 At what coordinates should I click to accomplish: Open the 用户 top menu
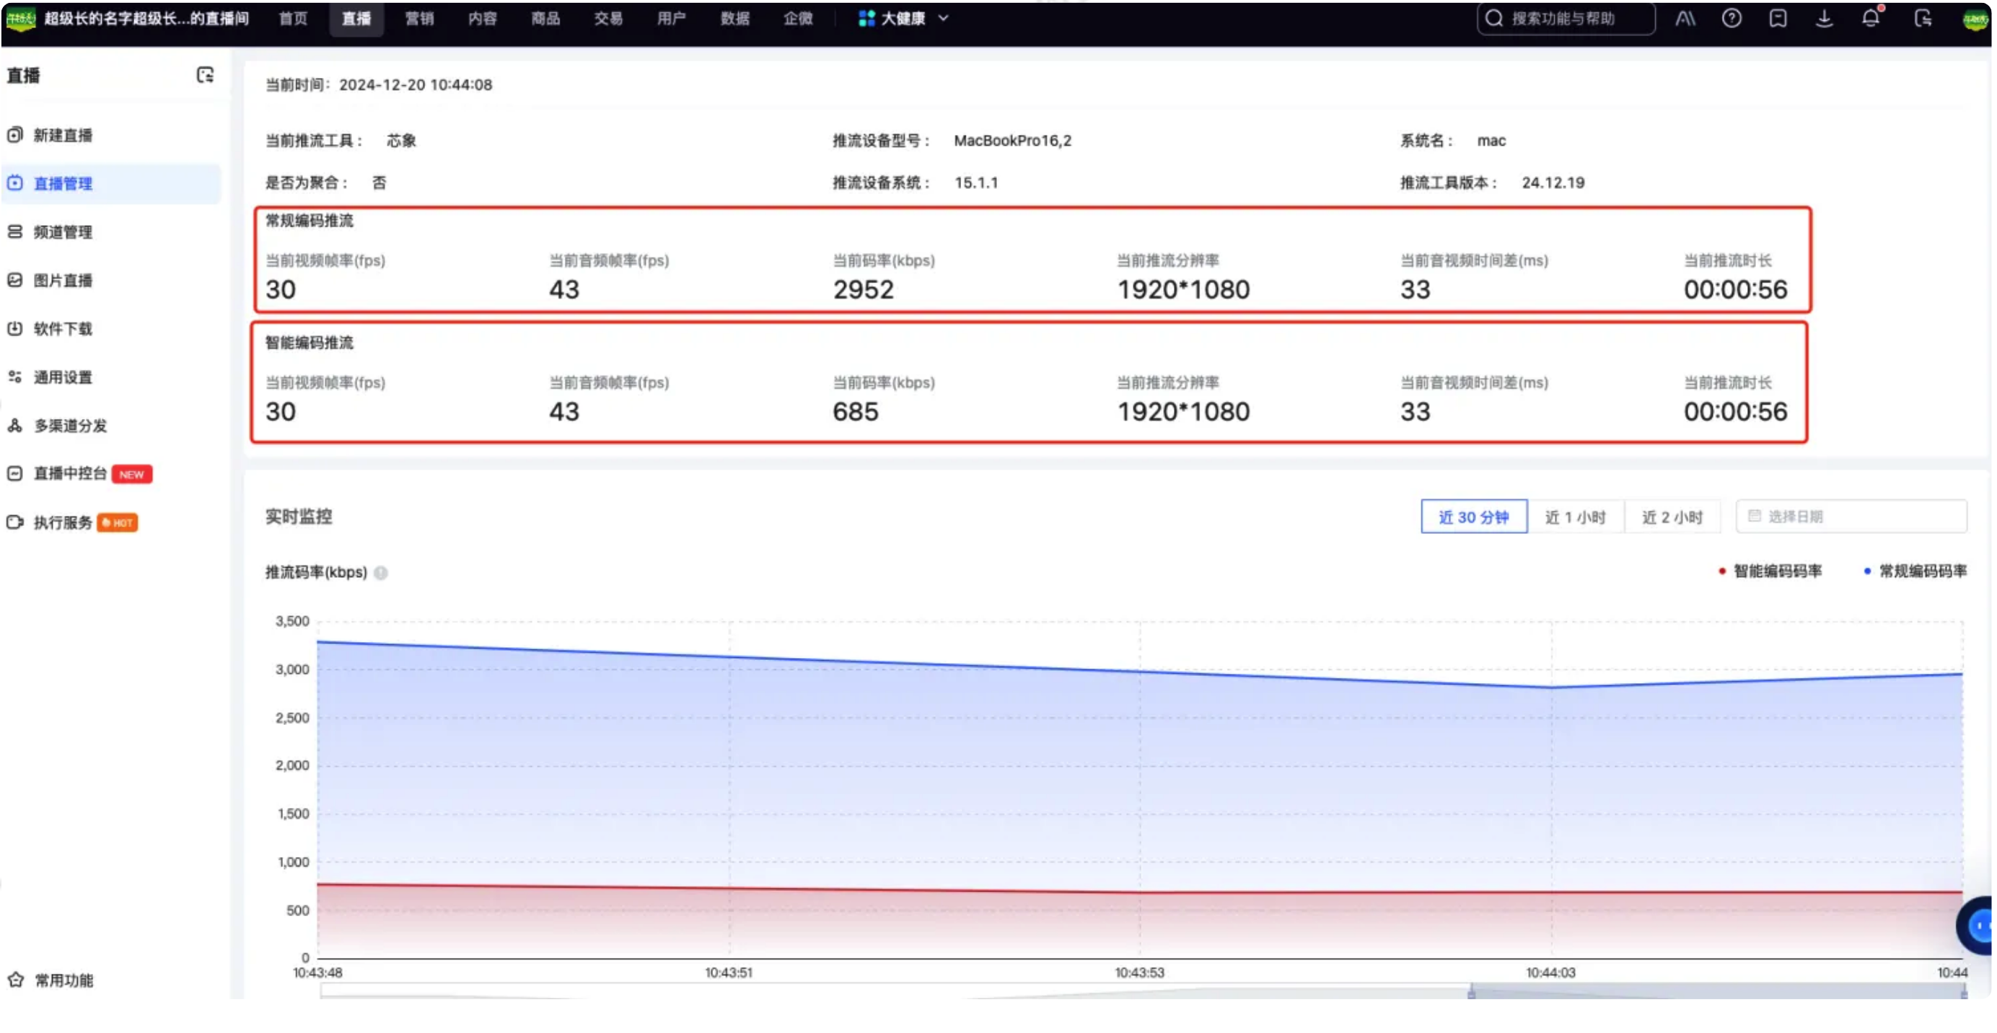click(x=672, y=19)
